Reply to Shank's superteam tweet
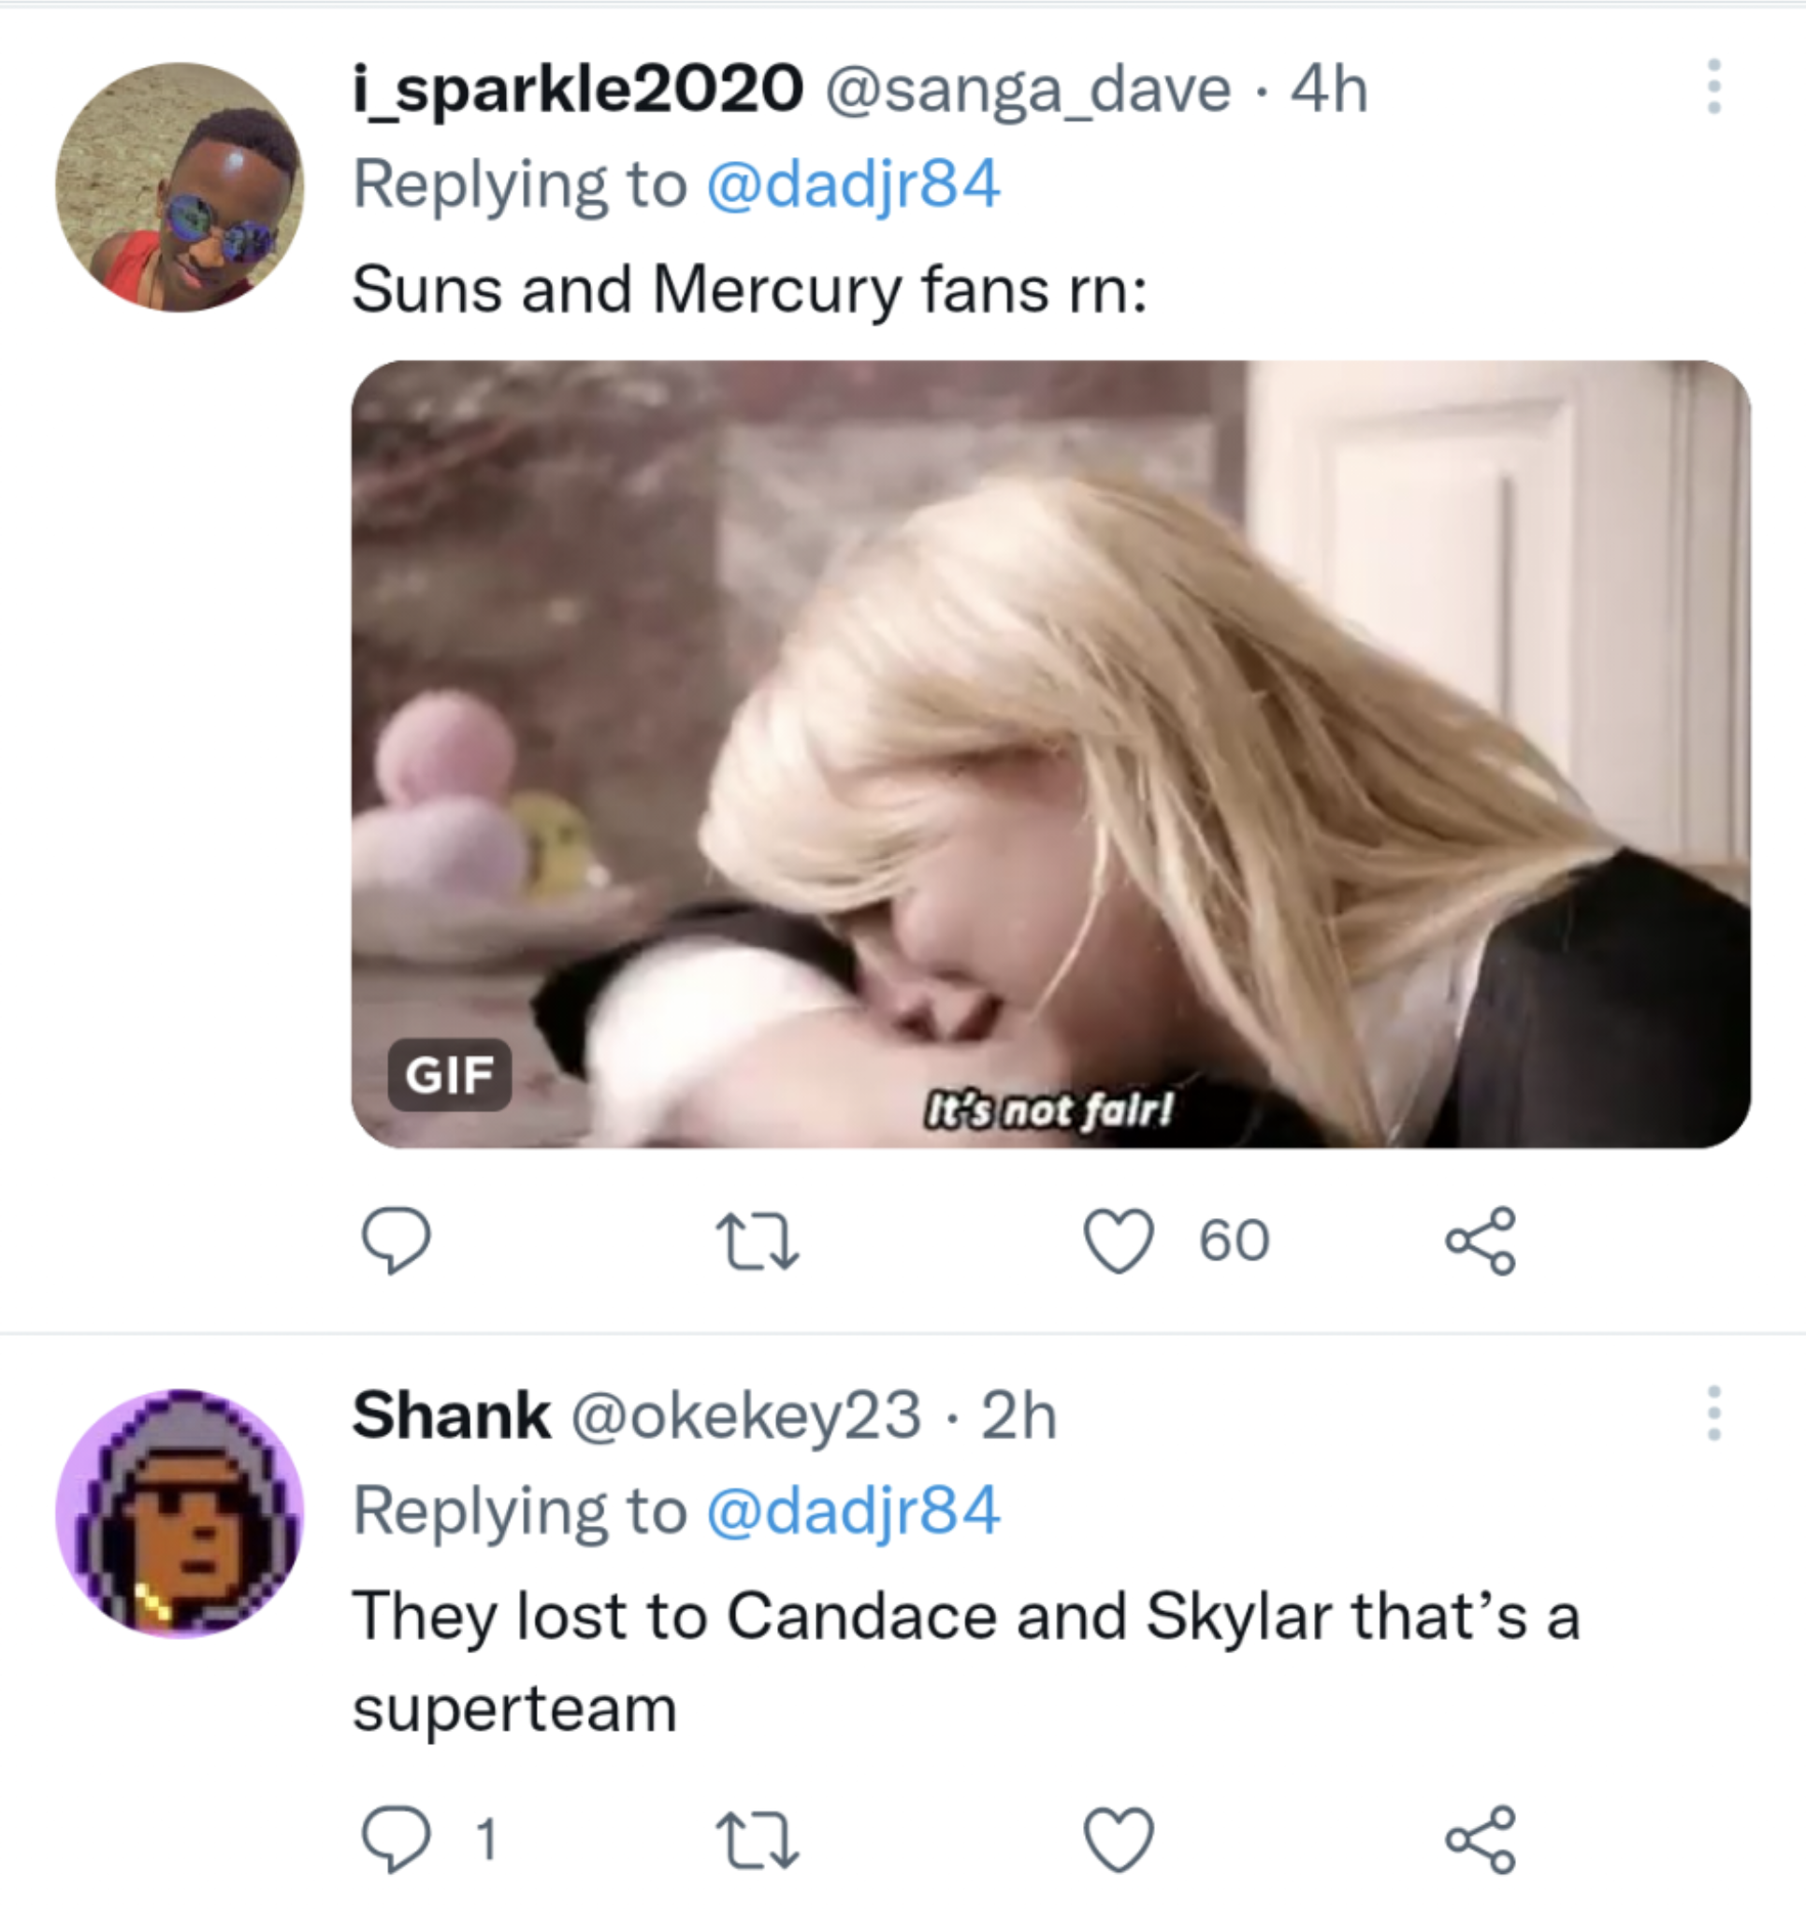 395,1839
